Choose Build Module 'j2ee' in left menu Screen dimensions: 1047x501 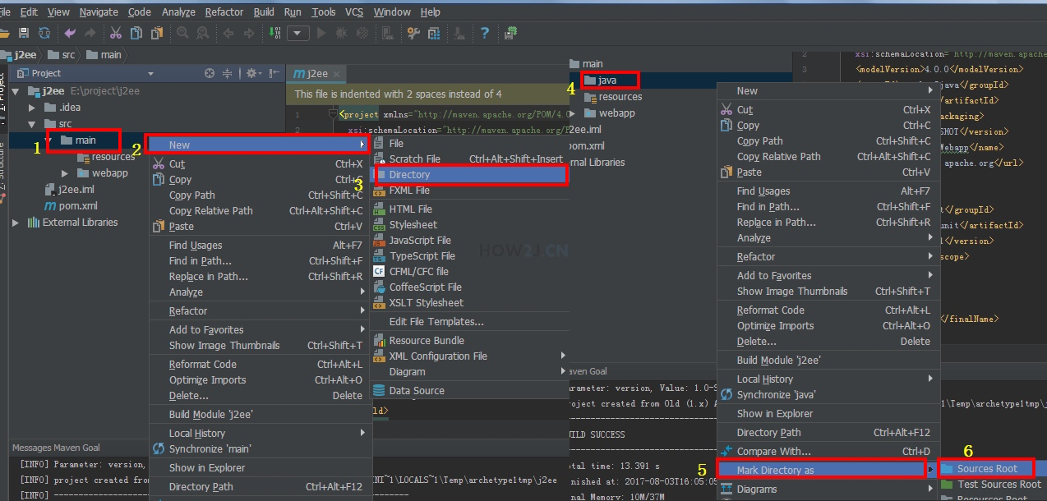(259, 414)
